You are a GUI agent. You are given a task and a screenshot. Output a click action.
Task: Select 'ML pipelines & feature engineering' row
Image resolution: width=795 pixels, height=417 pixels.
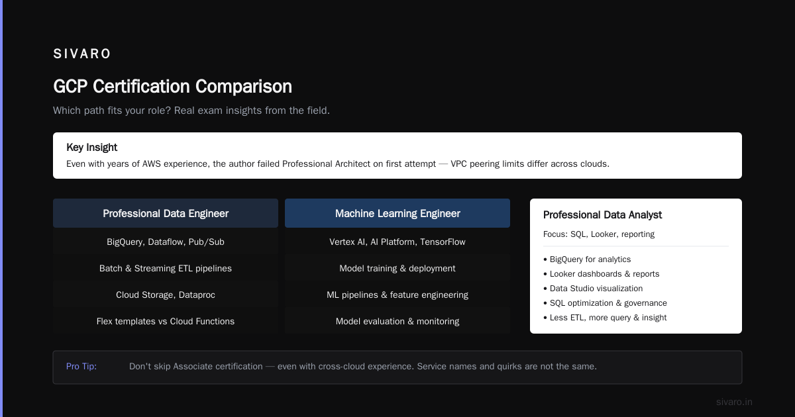pos(397,295)
